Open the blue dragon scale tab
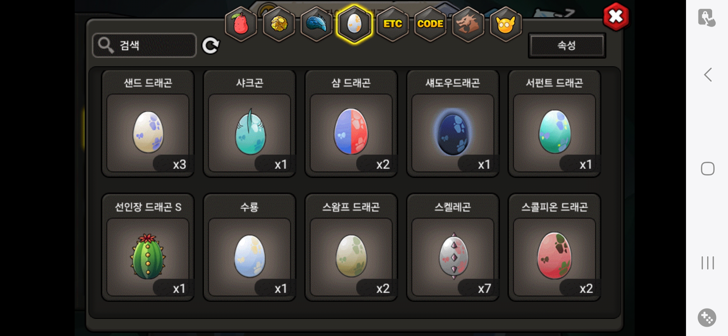The width and height of the screenshot is (728, 336). click(316, 24)
